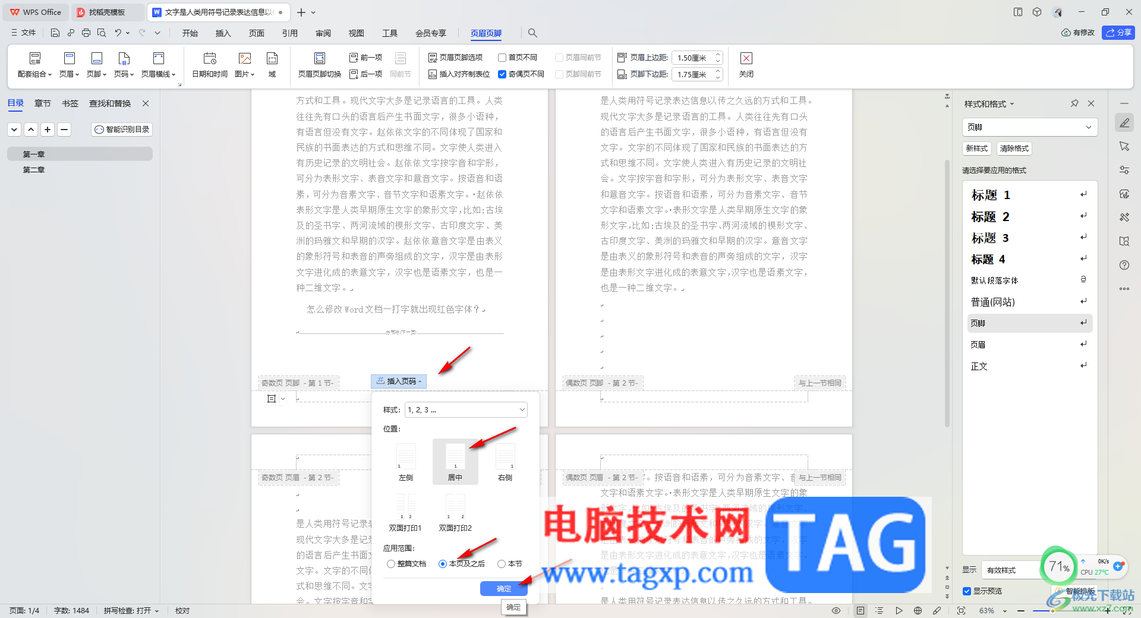Toggle eye protection mode icon in status bar
Viewport: 1141px width, 618px height.
836,610
